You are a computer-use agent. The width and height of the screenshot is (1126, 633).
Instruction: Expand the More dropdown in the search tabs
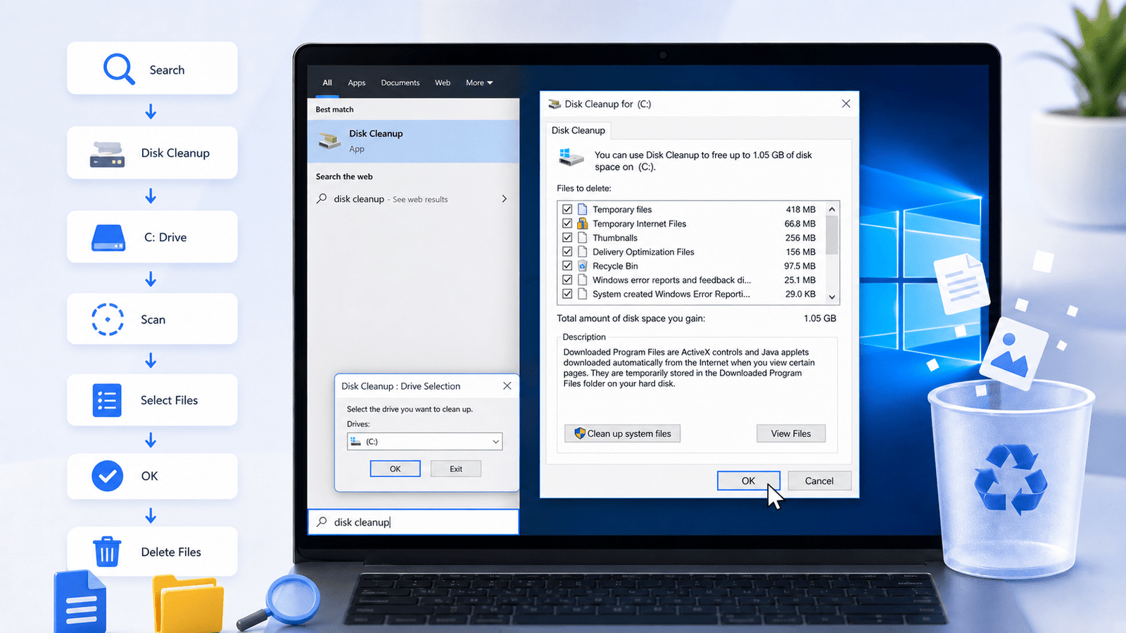[x=479, y=83]
